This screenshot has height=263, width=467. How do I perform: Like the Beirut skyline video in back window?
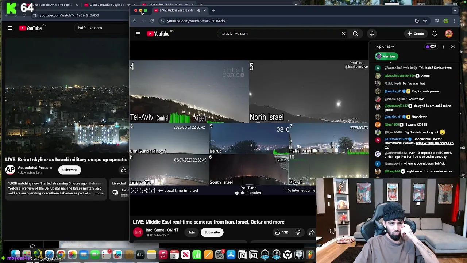[x=124, y=170]
